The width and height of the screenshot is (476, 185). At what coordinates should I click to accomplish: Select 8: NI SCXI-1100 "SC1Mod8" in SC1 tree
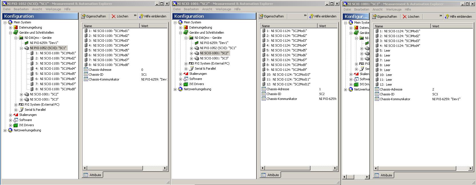tap(55, 89)
